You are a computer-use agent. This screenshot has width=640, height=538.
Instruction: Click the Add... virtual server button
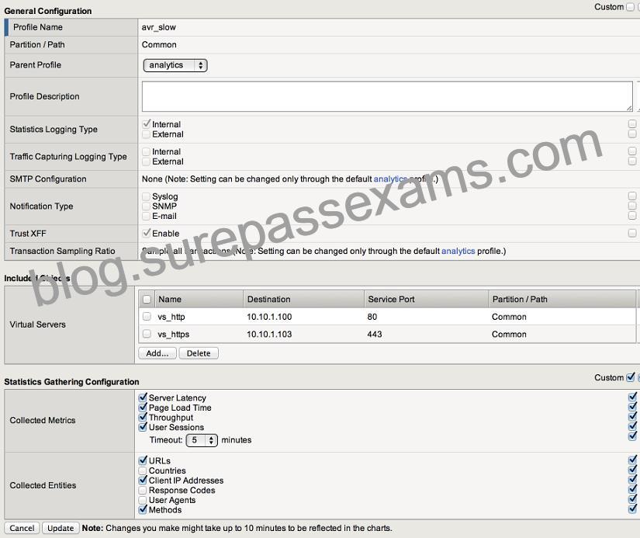157,353
